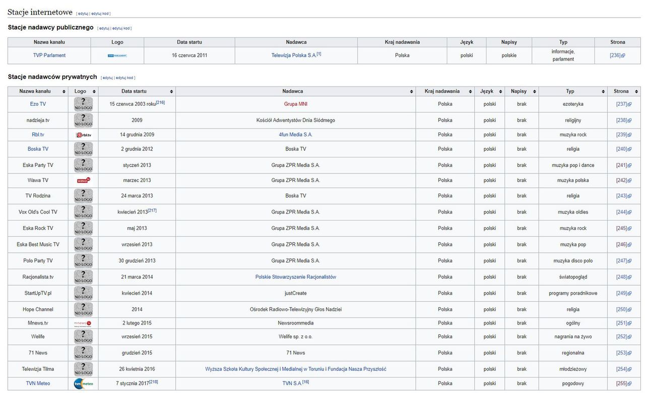Sort private stations table by Logo column
This screenshot has height=393, width=645.
point(83,91)
